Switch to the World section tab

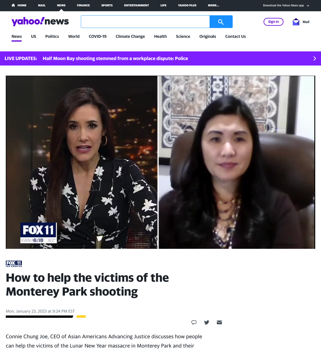(x=74, y=36)
